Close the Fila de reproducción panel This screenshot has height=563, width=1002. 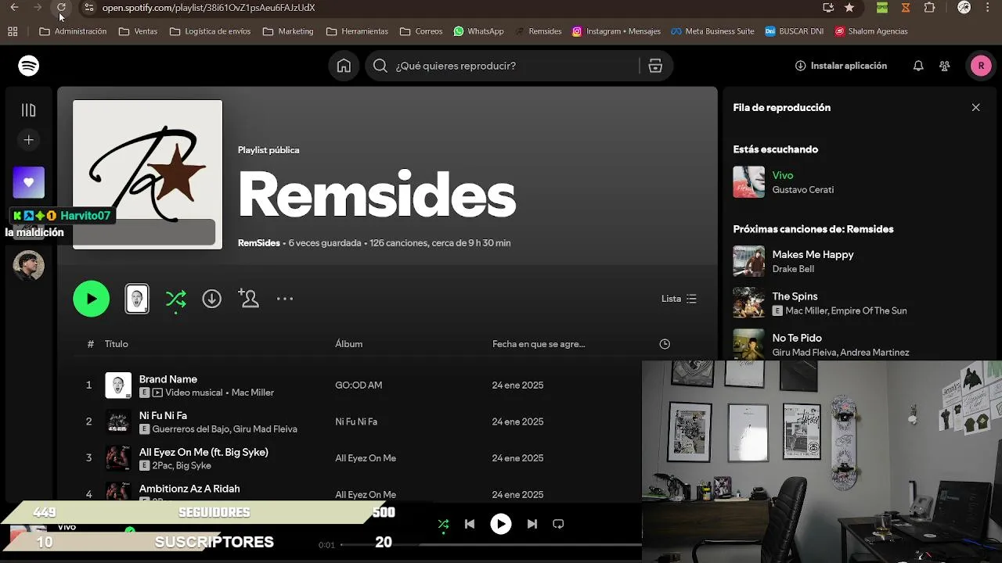click(975, 108)
